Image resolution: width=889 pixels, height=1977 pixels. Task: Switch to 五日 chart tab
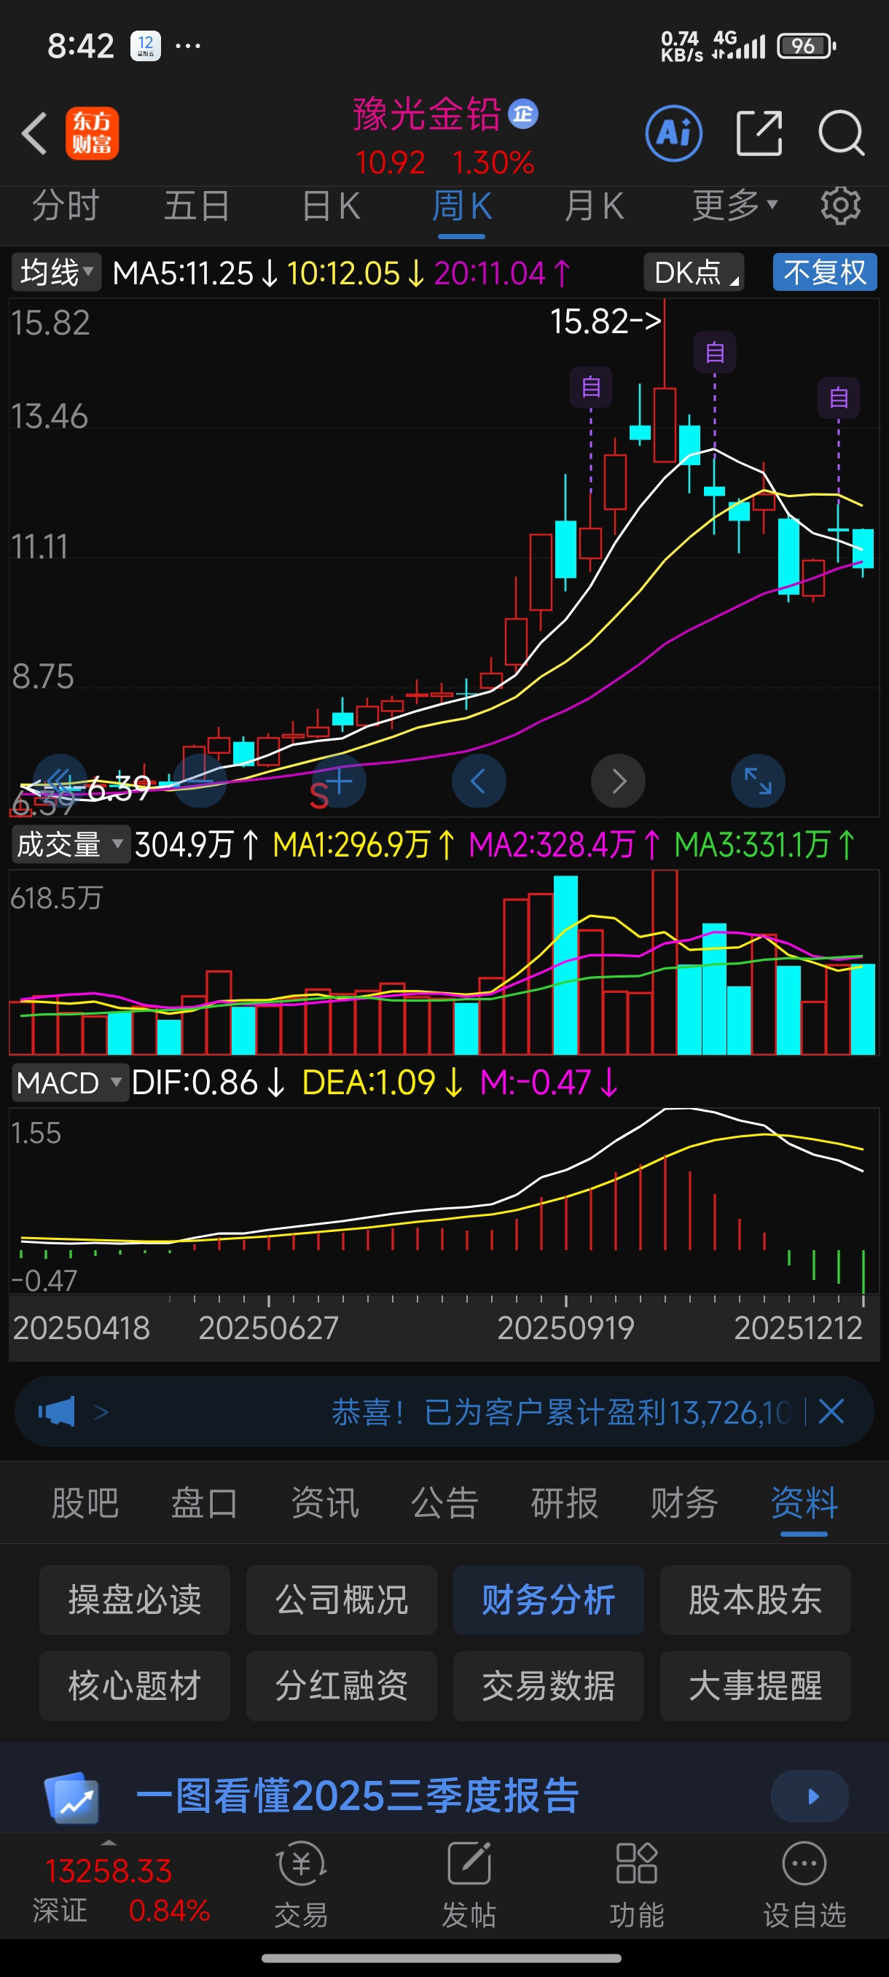(197, 206)
